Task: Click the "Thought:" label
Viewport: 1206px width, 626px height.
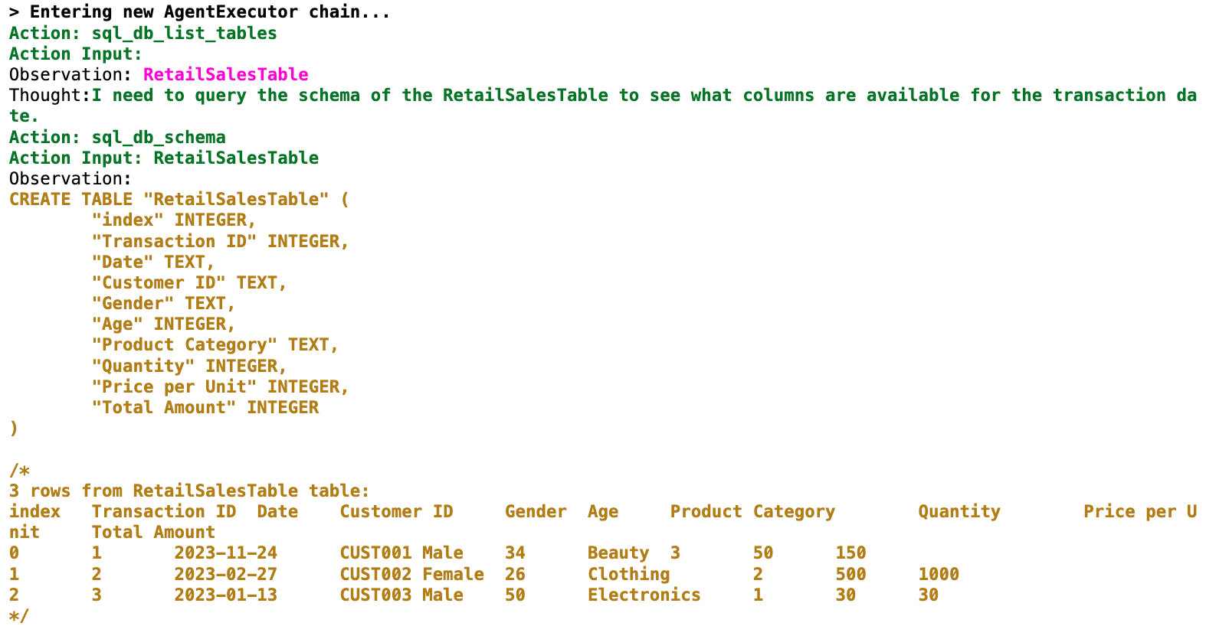Action: [50, 95]
